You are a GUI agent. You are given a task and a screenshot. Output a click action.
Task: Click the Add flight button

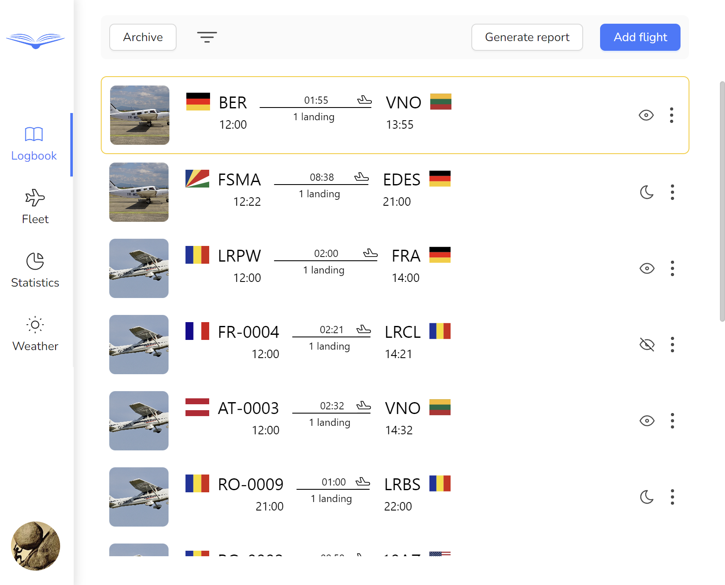(640, 37)
